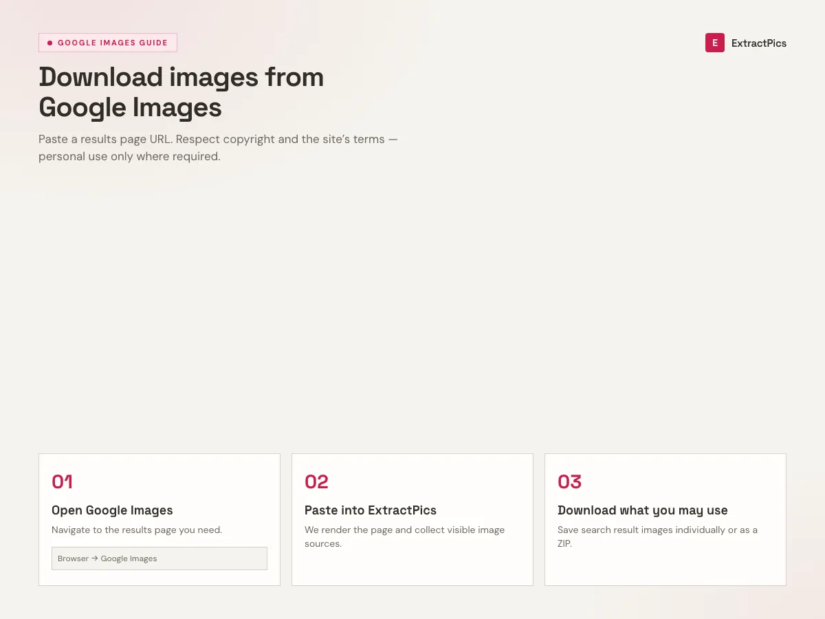Click the red ExtractPics "E" logo icon
The width and height of the screenshot is (825, 619).
point(715,43)
